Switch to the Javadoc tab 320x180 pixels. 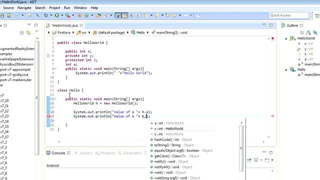coord(83,153)
